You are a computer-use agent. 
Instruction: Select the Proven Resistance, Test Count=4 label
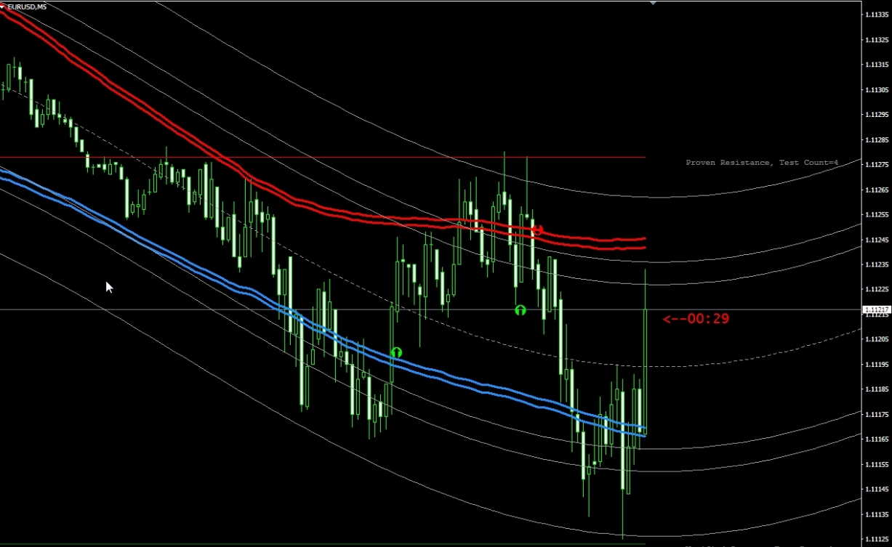[761, 163]
